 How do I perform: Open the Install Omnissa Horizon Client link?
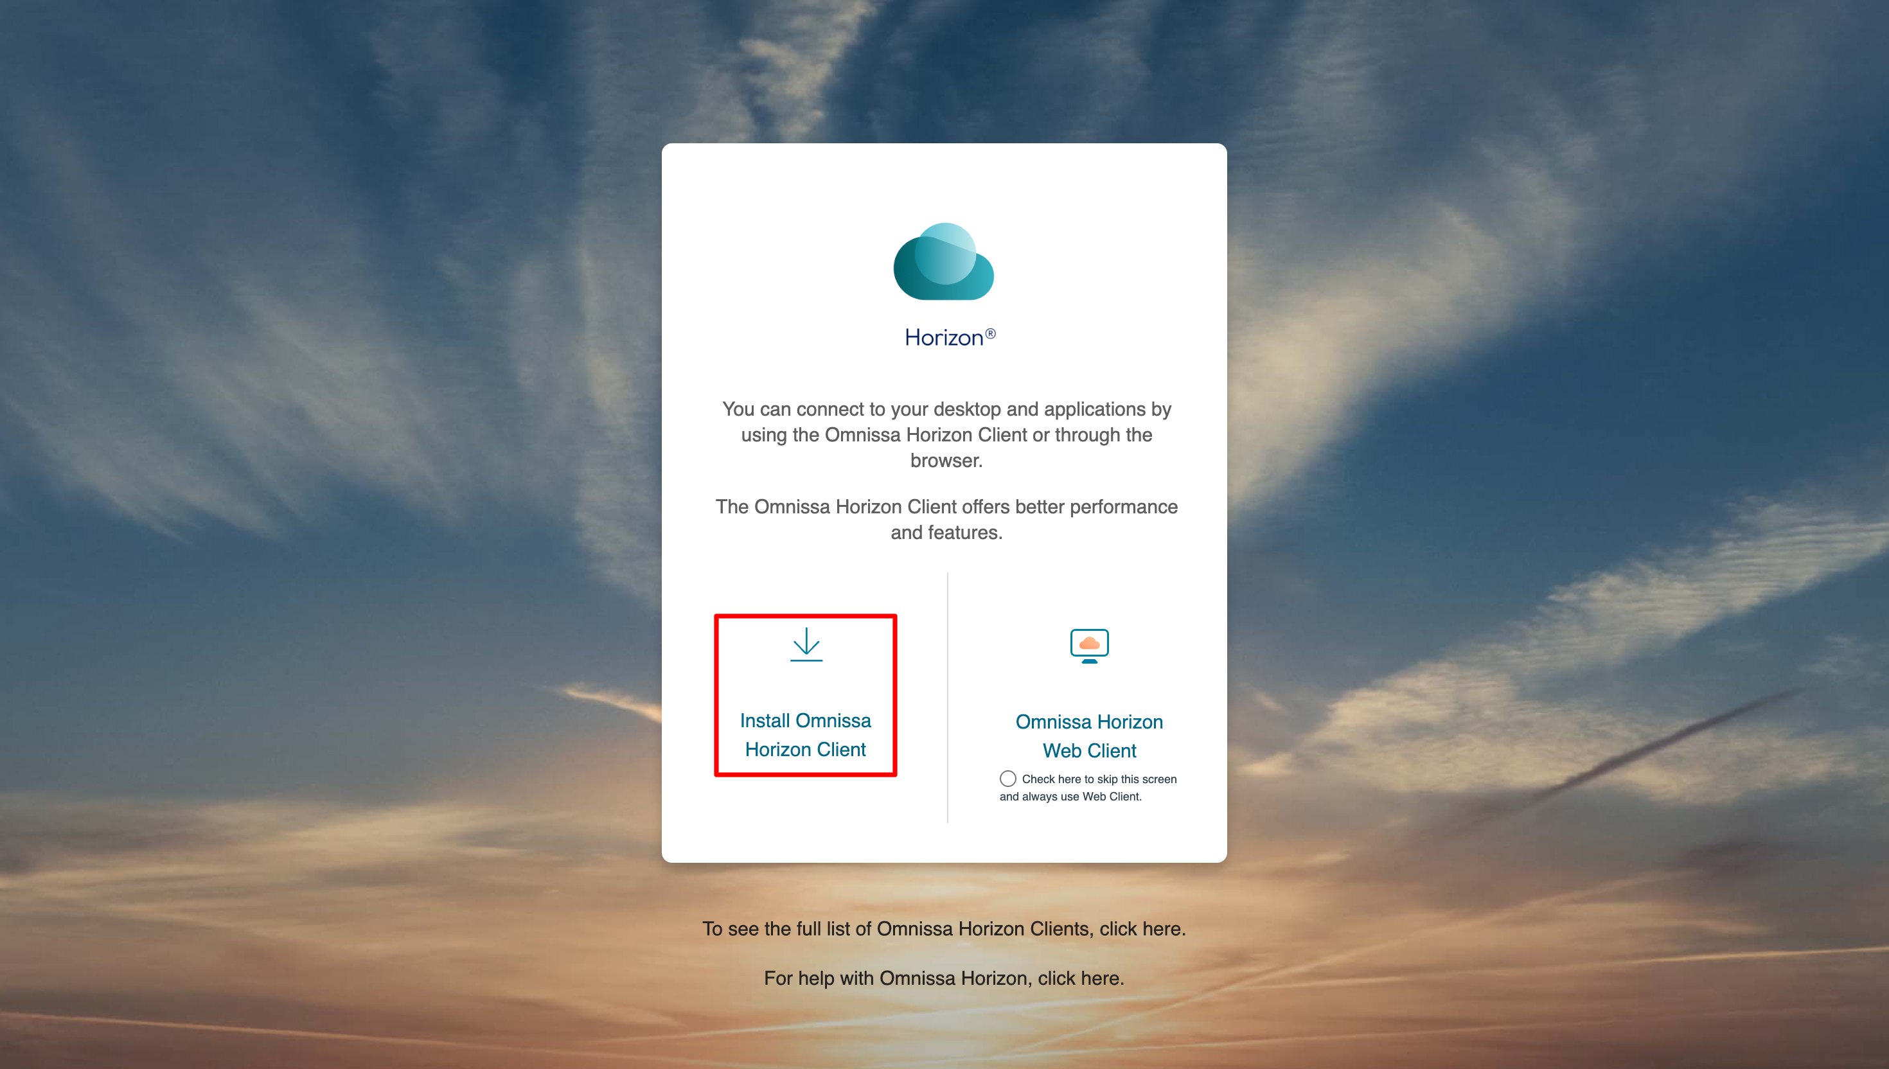(x=805, y=734)
